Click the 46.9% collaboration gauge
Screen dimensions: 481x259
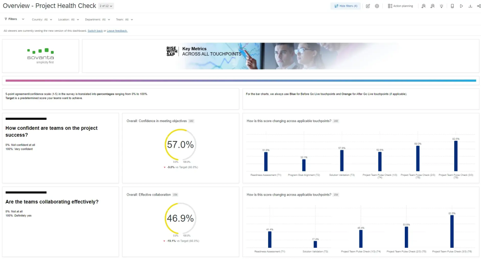[180, 218]
